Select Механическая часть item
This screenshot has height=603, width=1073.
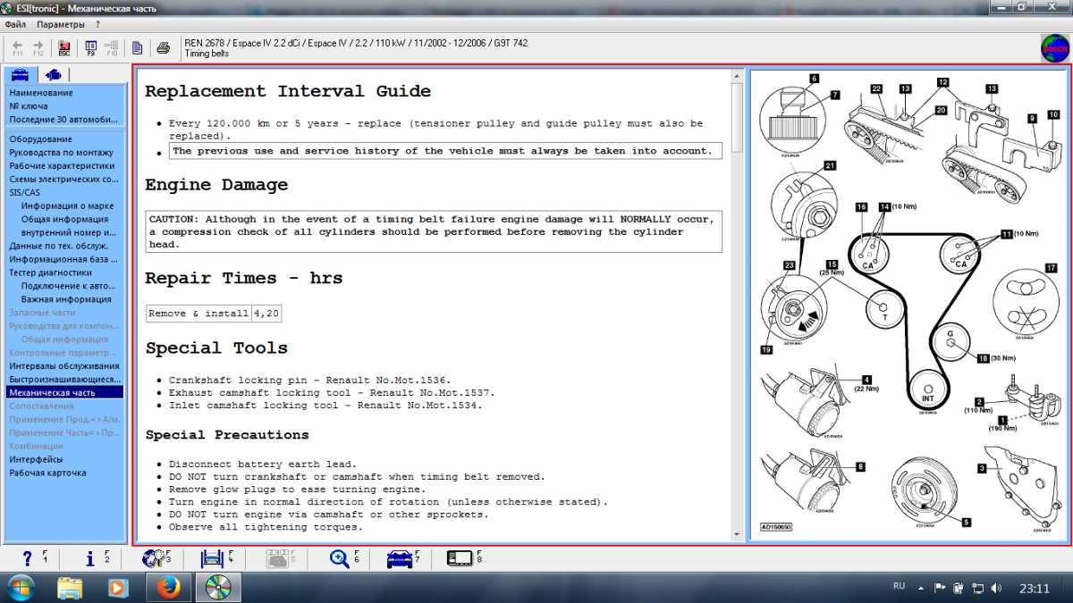click(65, 392)
